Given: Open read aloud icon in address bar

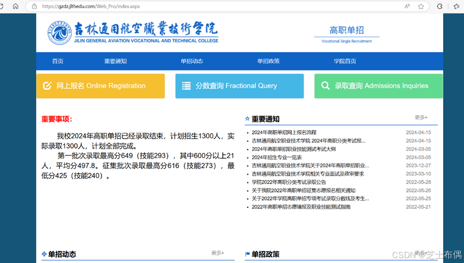Looking at the screenshot, I should click(x=407, y=6).
